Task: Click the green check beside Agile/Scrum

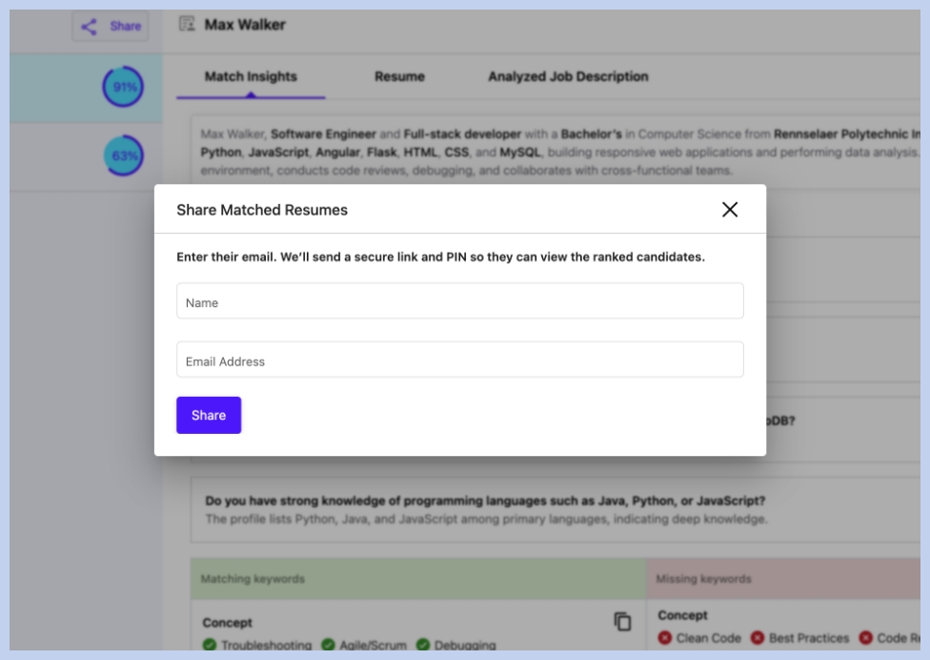Action: coord(328,646)
